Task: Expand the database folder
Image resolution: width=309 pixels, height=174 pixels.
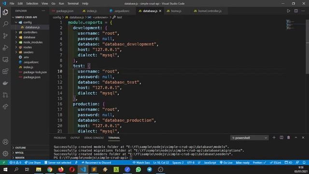Action: (x=30, y=37)
